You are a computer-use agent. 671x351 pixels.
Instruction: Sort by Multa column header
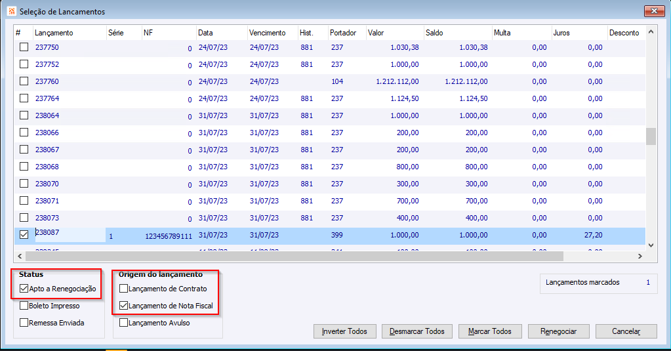pyautogui.click(x=521, y=33)
